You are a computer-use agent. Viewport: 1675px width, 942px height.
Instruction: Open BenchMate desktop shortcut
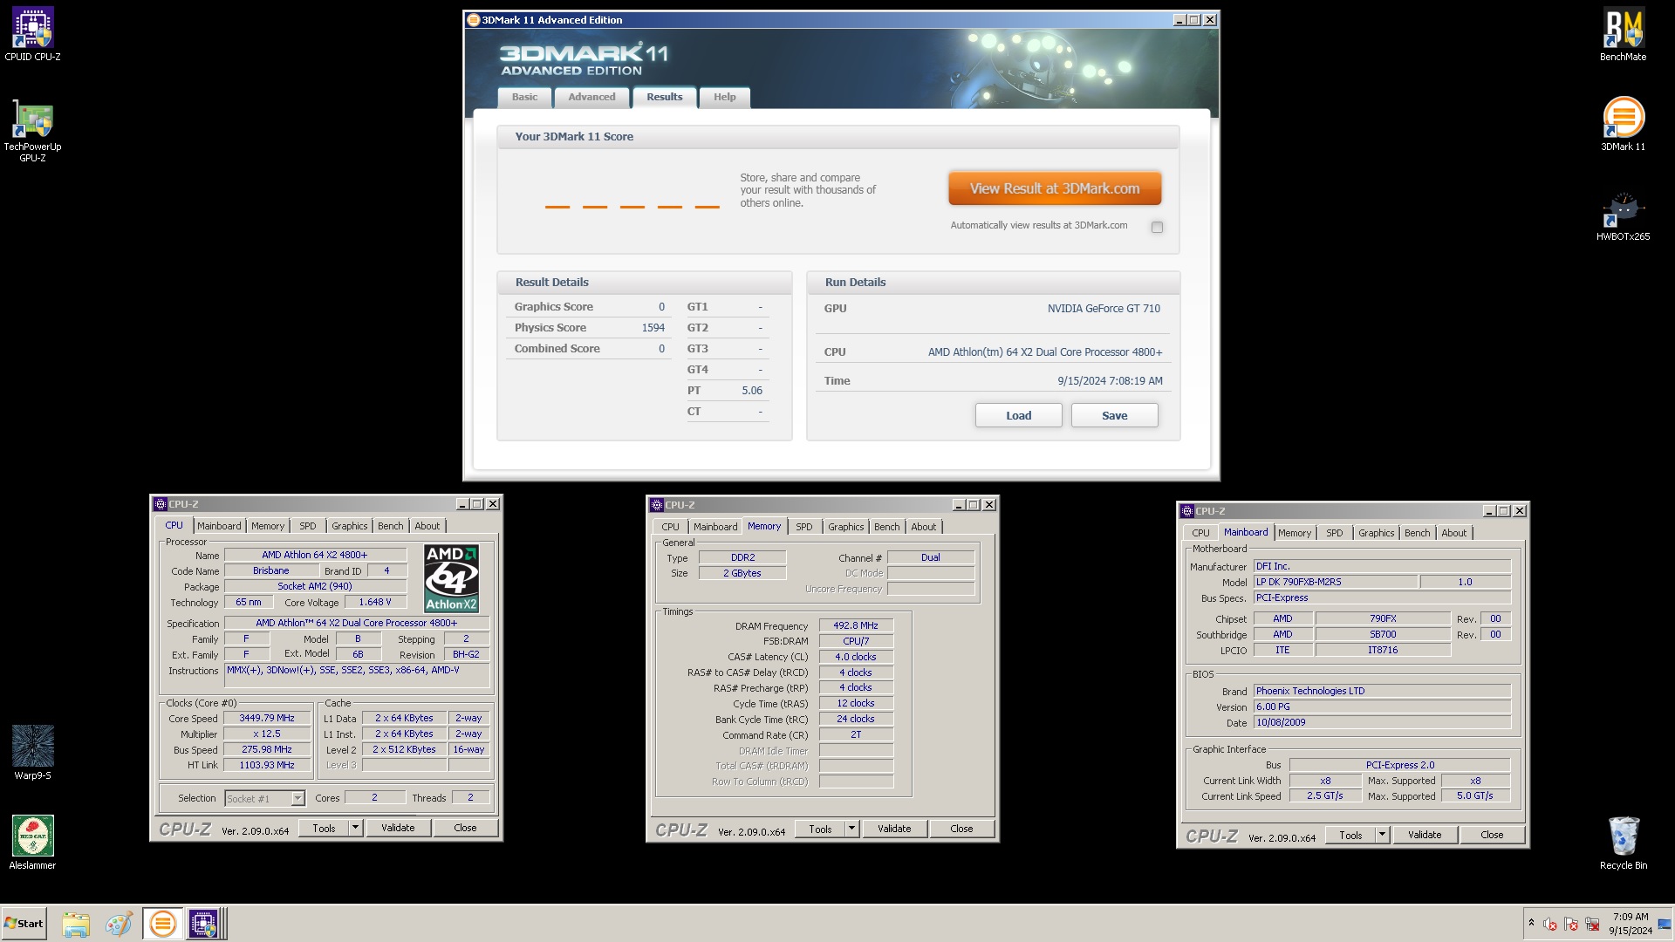(x=1623, y=35)
